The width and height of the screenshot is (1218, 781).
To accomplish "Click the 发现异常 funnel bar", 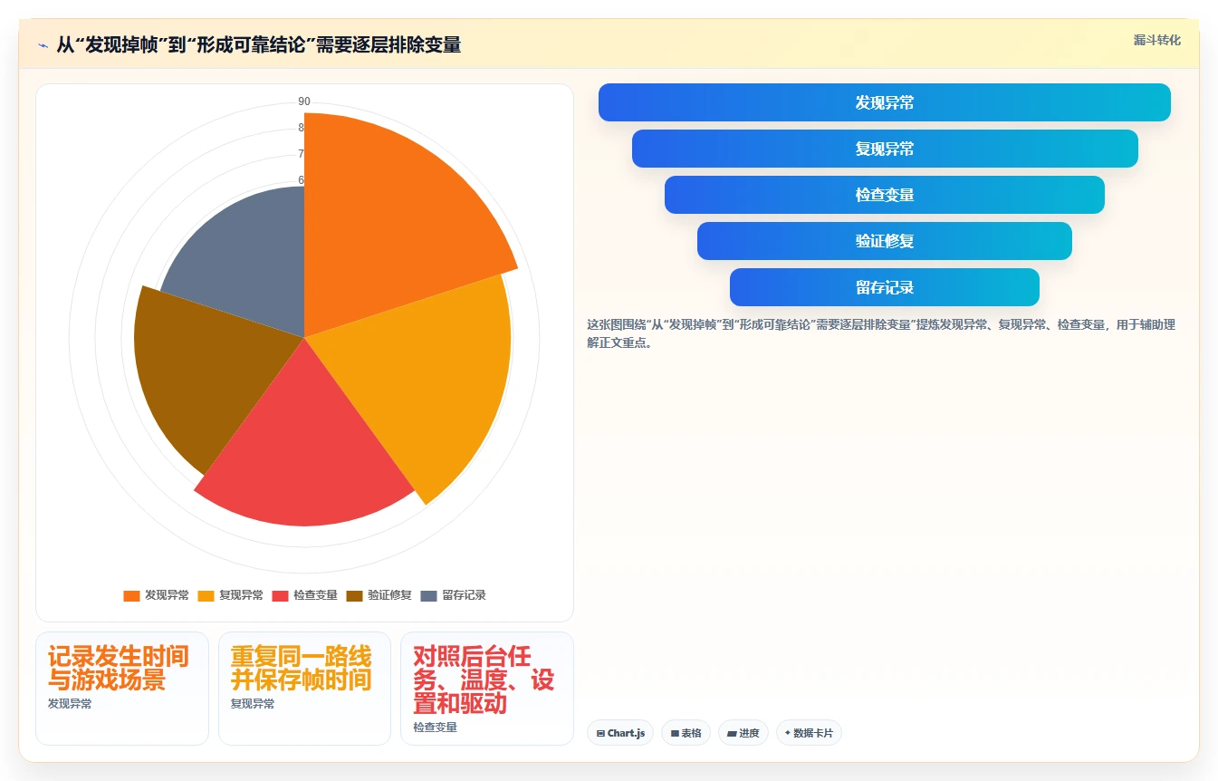I will [884, 102].
